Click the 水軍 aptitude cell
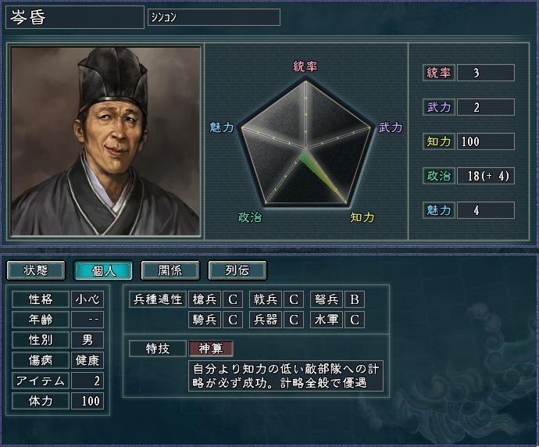The width and height of the screenshot is (539, 447). pyautogui.click(x=327, y=320)
